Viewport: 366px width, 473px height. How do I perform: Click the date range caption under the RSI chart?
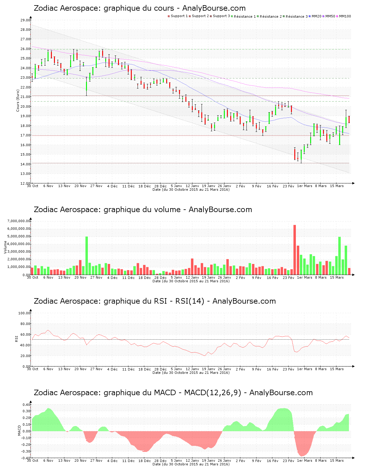pyautogui.click(x=191, y=373)
